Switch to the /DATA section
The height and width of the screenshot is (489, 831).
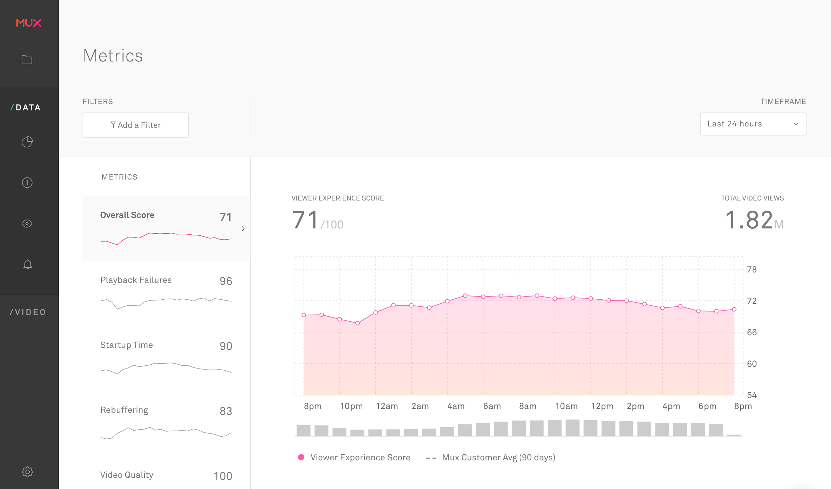pos(26,108)
